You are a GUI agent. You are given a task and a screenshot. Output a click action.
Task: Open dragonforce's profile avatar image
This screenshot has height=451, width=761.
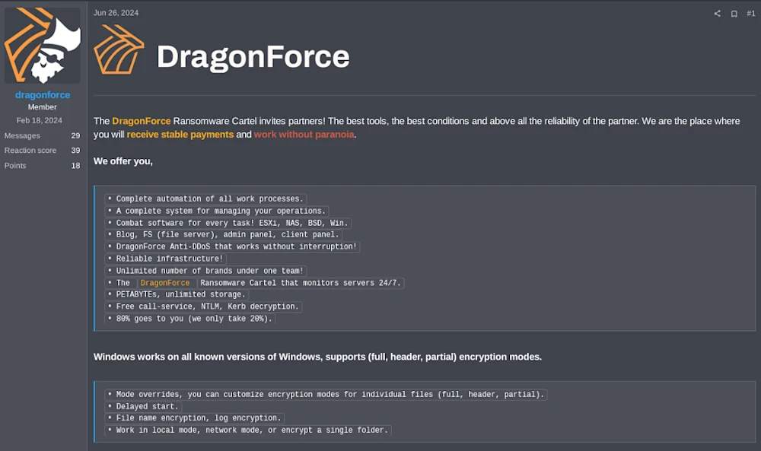(x=42, y=46)
